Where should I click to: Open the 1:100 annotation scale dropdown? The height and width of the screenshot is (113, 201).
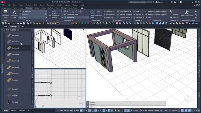coord(136,110)
